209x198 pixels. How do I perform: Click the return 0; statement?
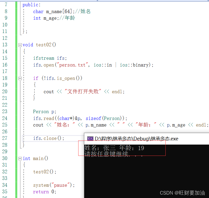pos(45,192)
